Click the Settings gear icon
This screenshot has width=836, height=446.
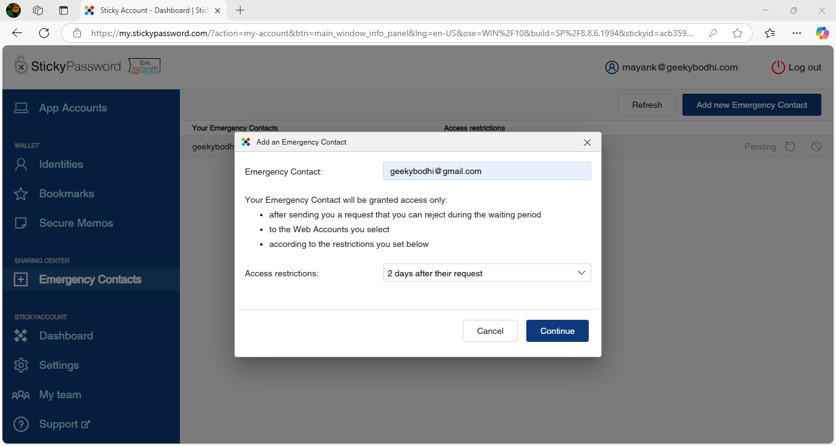[x=21, y=365]
